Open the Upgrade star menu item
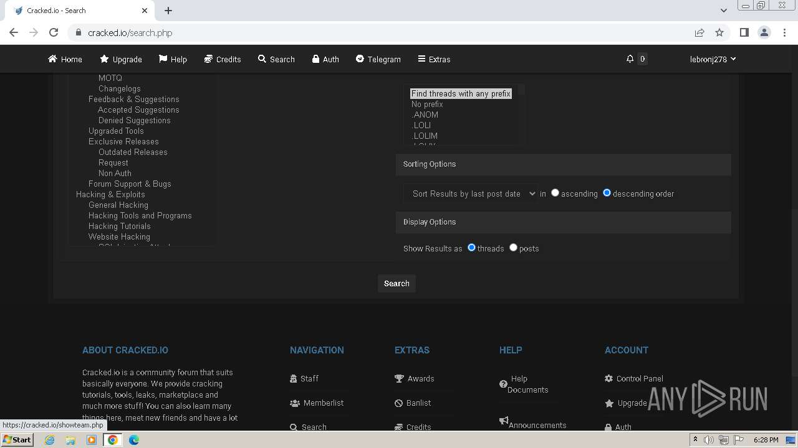Screen dimensions: 798x448 pos(121,59)
